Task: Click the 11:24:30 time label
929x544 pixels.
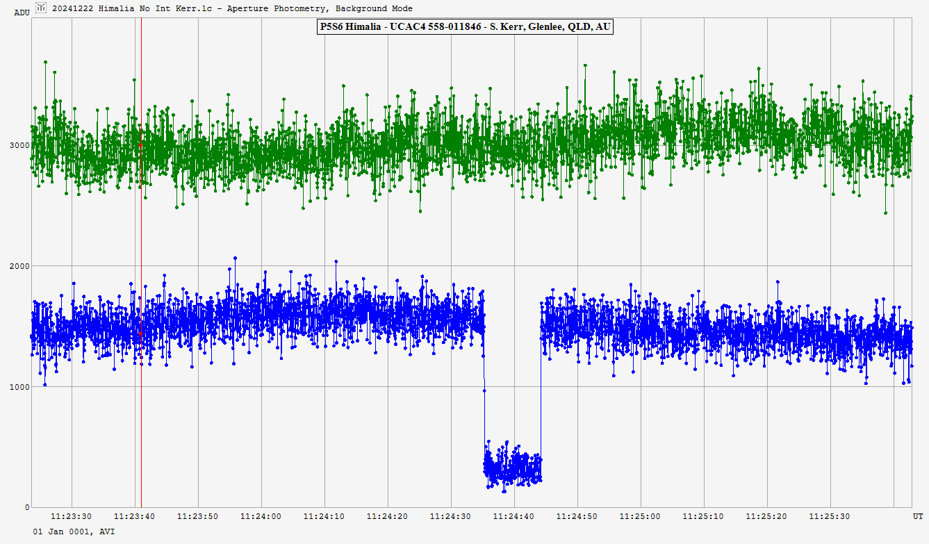Action: point(452,516)
